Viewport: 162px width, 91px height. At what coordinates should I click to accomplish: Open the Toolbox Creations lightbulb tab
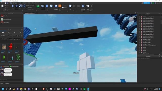point(20,32)
